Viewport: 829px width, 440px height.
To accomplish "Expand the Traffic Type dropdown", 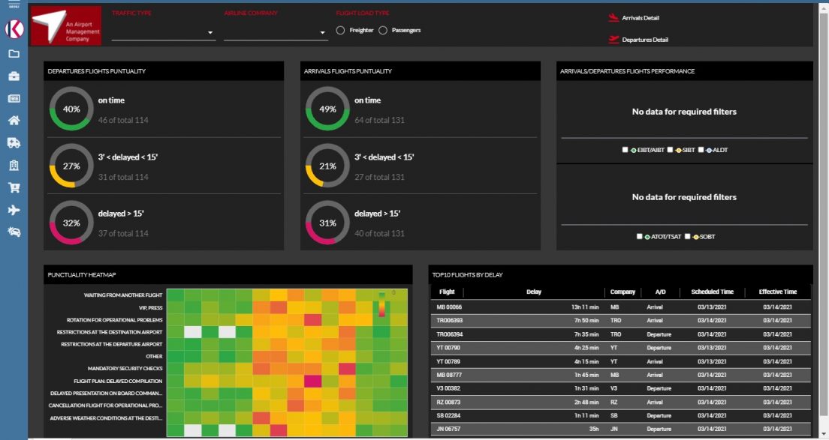I will (164, 32).
